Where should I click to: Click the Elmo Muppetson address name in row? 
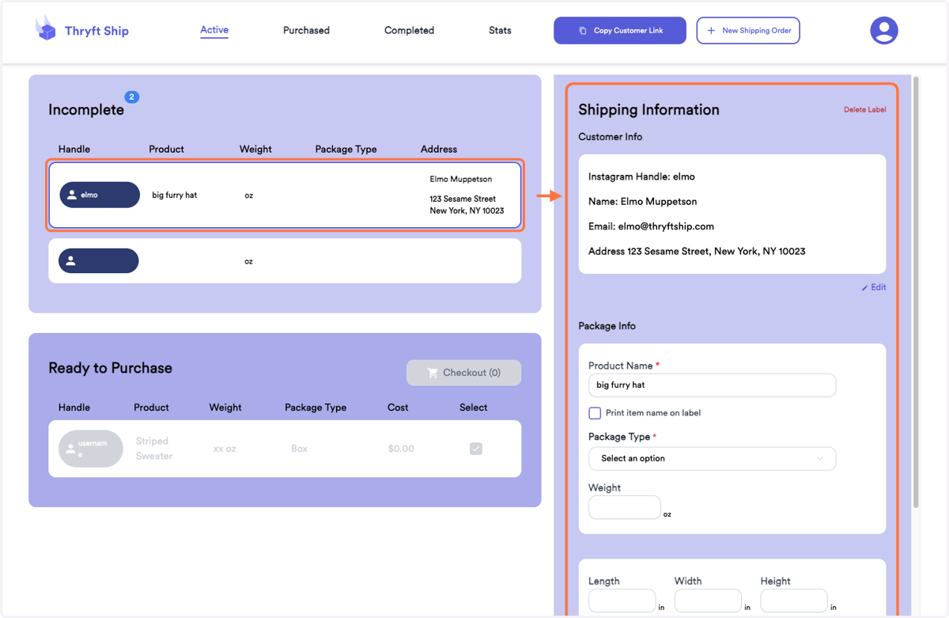pos(461,180)
